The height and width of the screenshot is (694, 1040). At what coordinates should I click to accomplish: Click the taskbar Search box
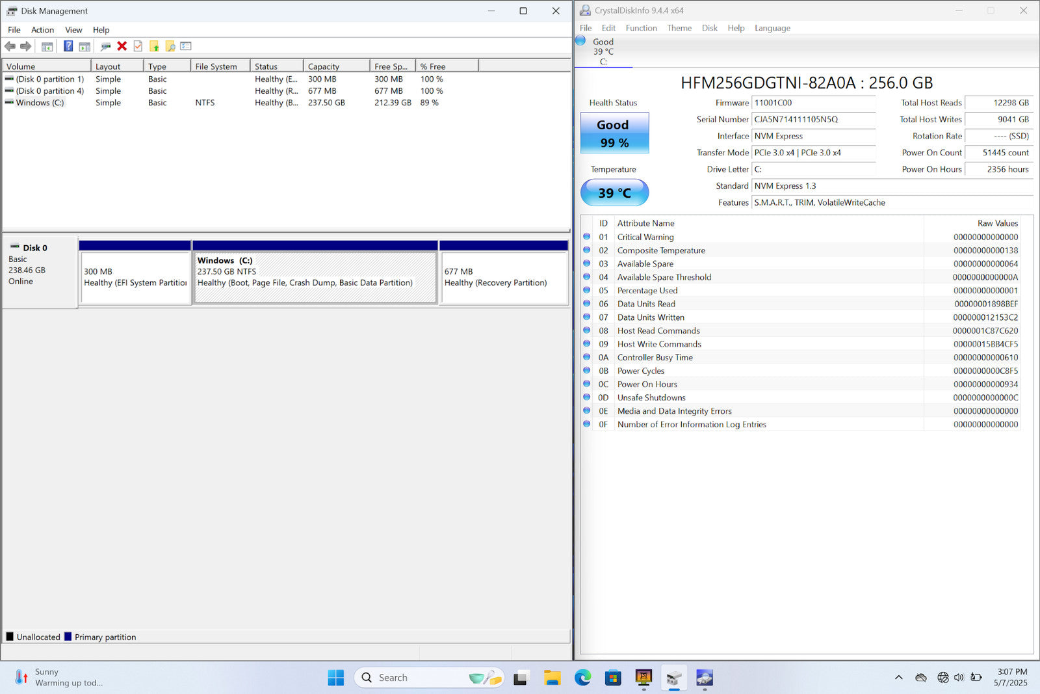coord(429,678)
